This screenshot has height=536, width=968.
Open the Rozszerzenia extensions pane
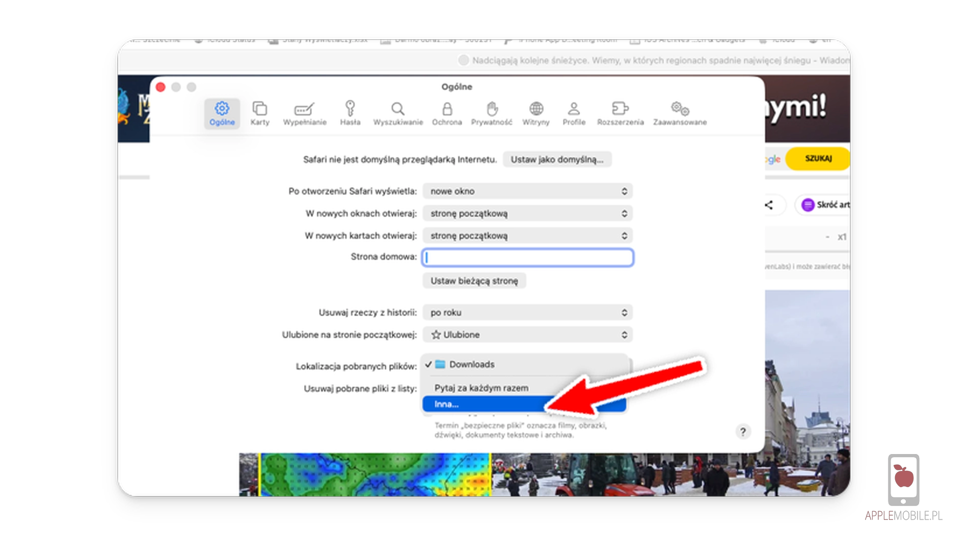(x=620, y=113)
